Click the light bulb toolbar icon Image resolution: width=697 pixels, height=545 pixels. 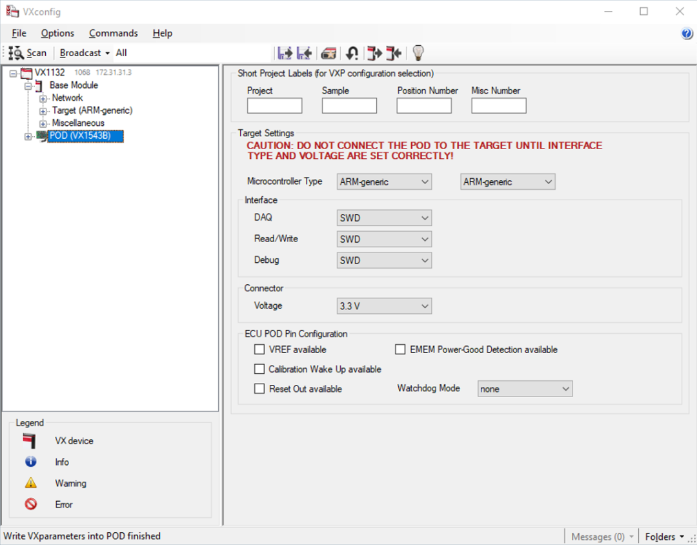[x=418, y=52]
